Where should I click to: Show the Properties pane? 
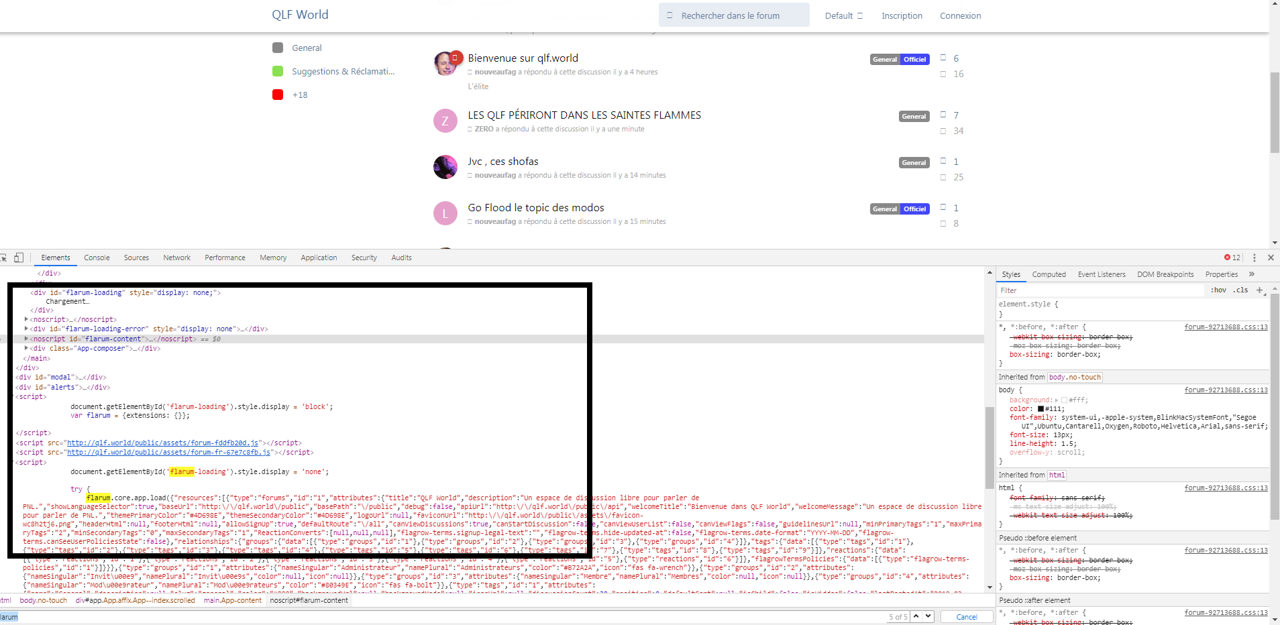(1222, 274)
